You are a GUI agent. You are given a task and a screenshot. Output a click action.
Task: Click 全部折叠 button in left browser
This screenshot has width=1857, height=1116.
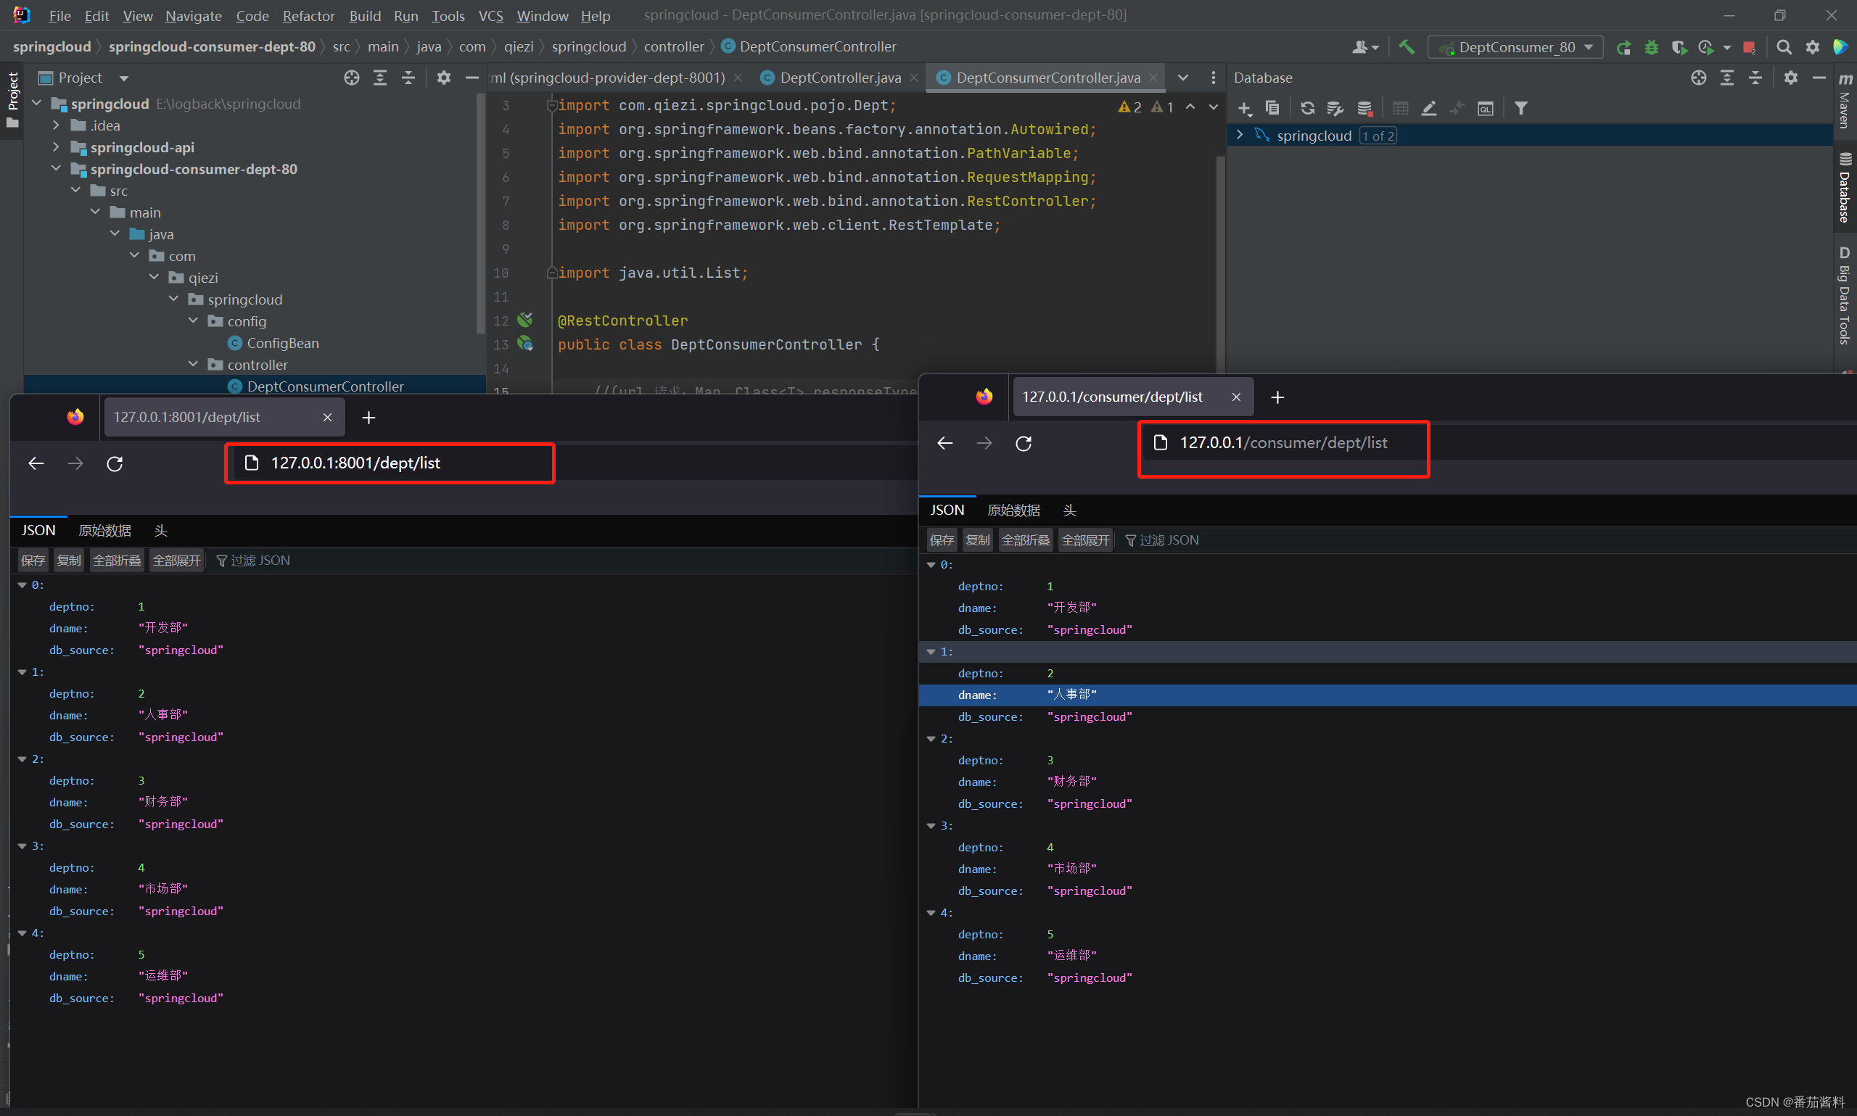point(117,561)
